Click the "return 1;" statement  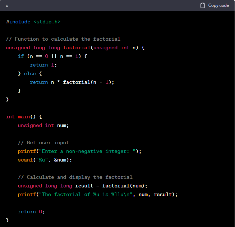point(43,65)
